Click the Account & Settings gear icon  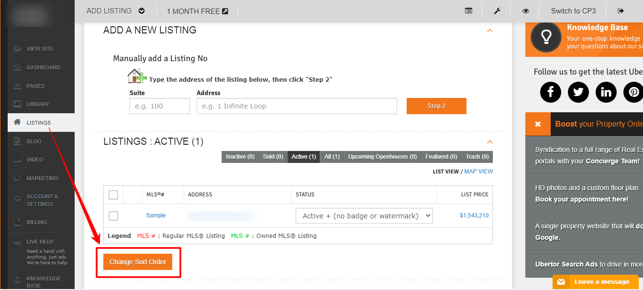click(x=17, y=197)
